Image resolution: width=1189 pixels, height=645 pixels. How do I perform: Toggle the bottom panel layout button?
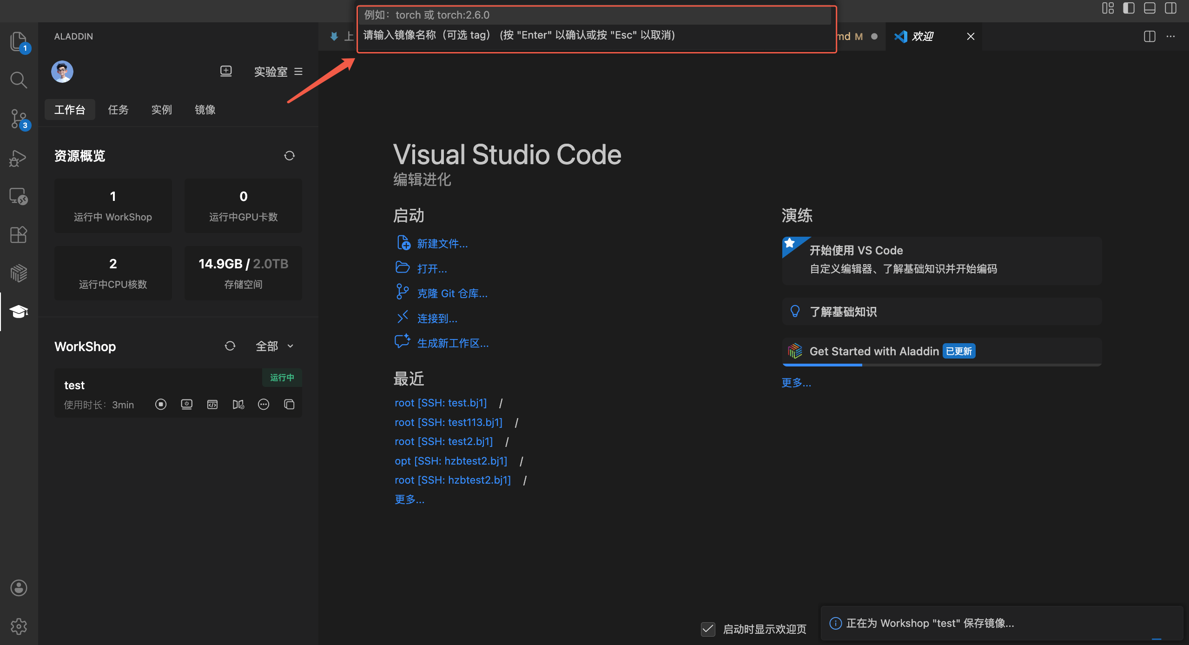click(x=1149, y=8)
